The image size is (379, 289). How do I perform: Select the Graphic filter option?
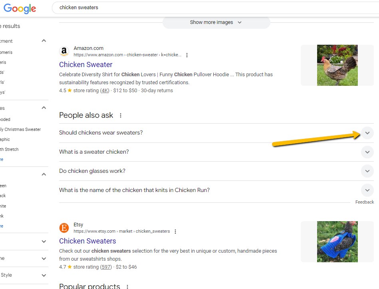click(5, 139)
